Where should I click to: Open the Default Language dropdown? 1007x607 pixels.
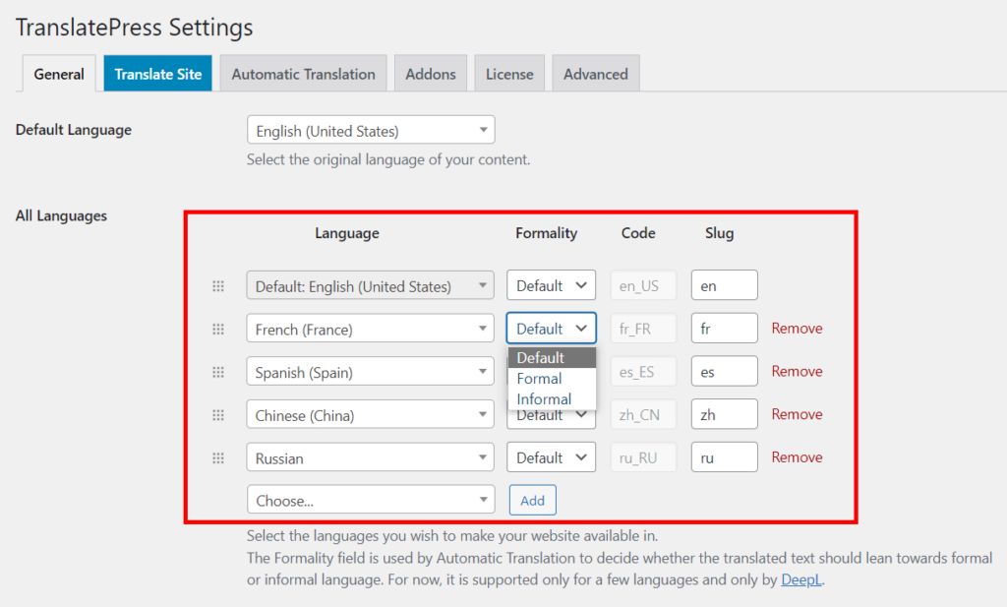370,129
